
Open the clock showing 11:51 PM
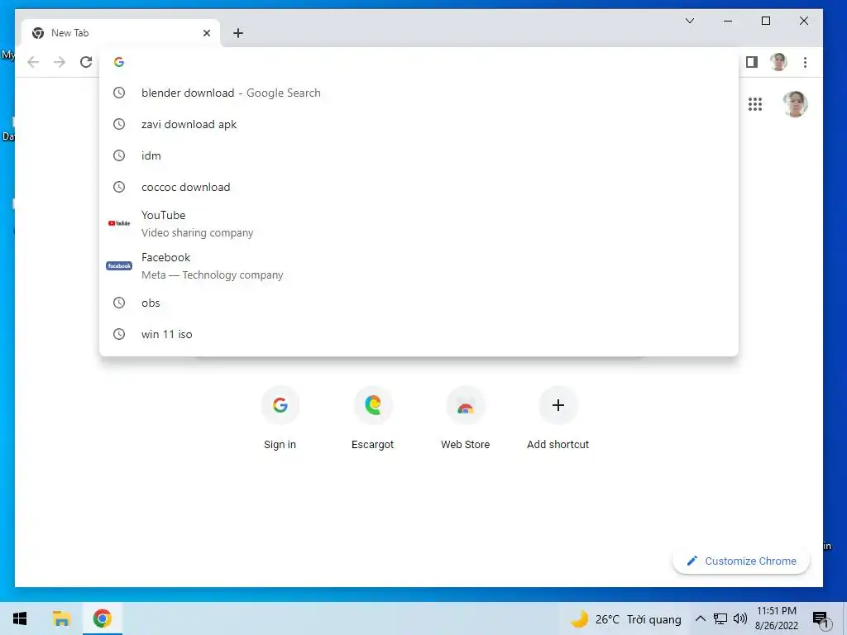776,618
